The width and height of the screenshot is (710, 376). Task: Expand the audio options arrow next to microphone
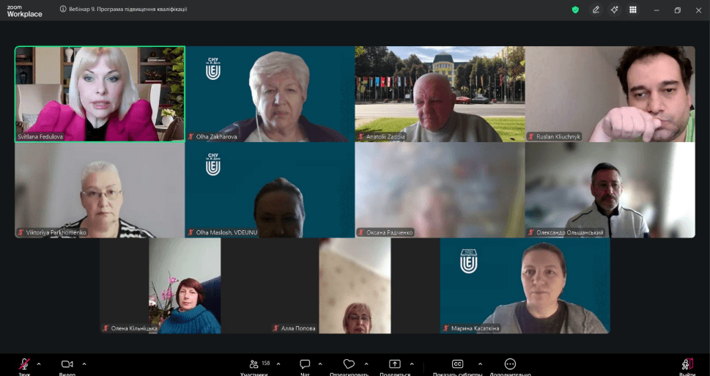pos(39,364)
